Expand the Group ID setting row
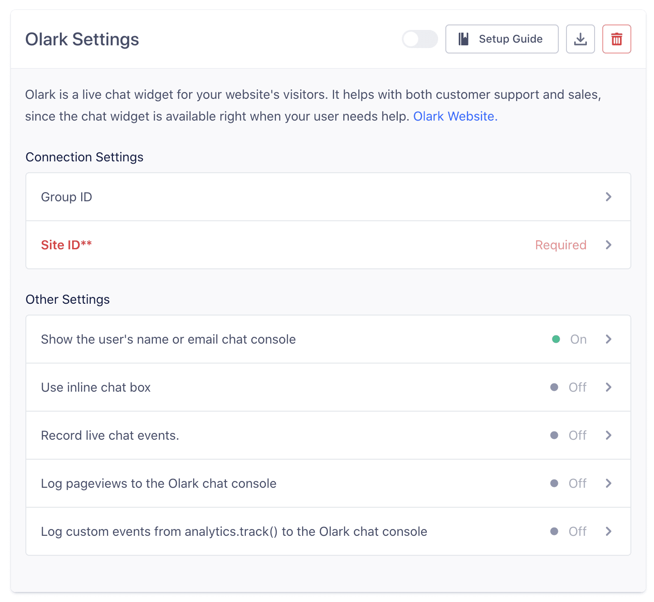The height and width of the screenshot is (602, 654). click(x=608, y=197)
